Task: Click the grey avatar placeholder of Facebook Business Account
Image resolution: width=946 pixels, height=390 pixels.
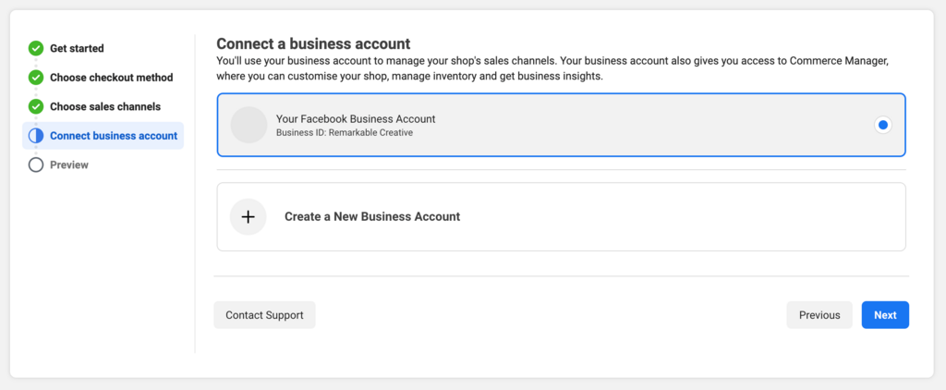Action: click(x=249, y=125)
